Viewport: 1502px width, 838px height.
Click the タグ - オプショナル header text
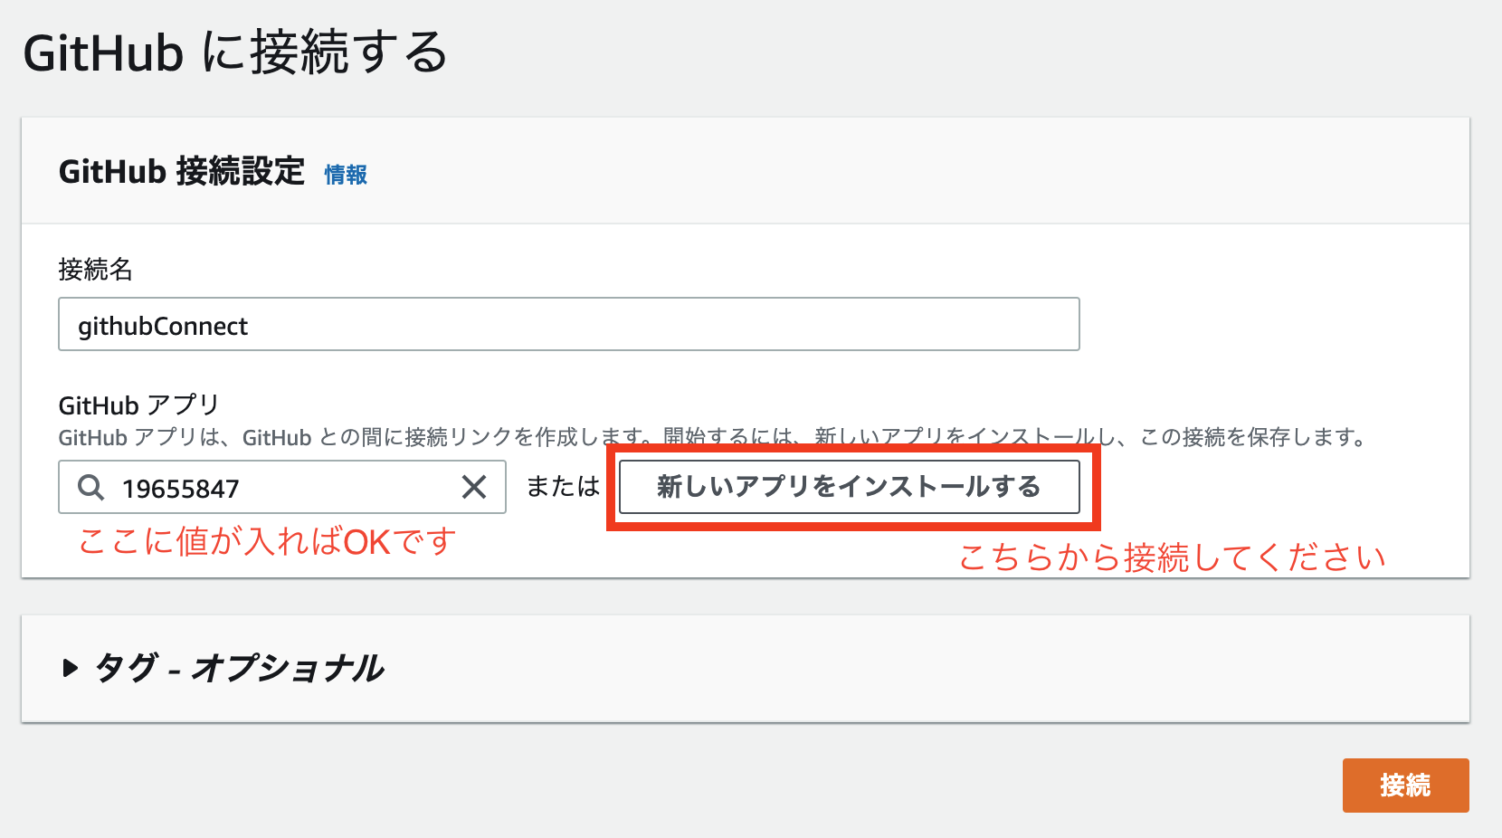pos(240,670)
